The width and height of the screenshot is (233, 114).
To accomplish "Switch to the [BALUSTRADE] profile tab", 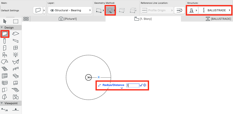I will [218, 19].
